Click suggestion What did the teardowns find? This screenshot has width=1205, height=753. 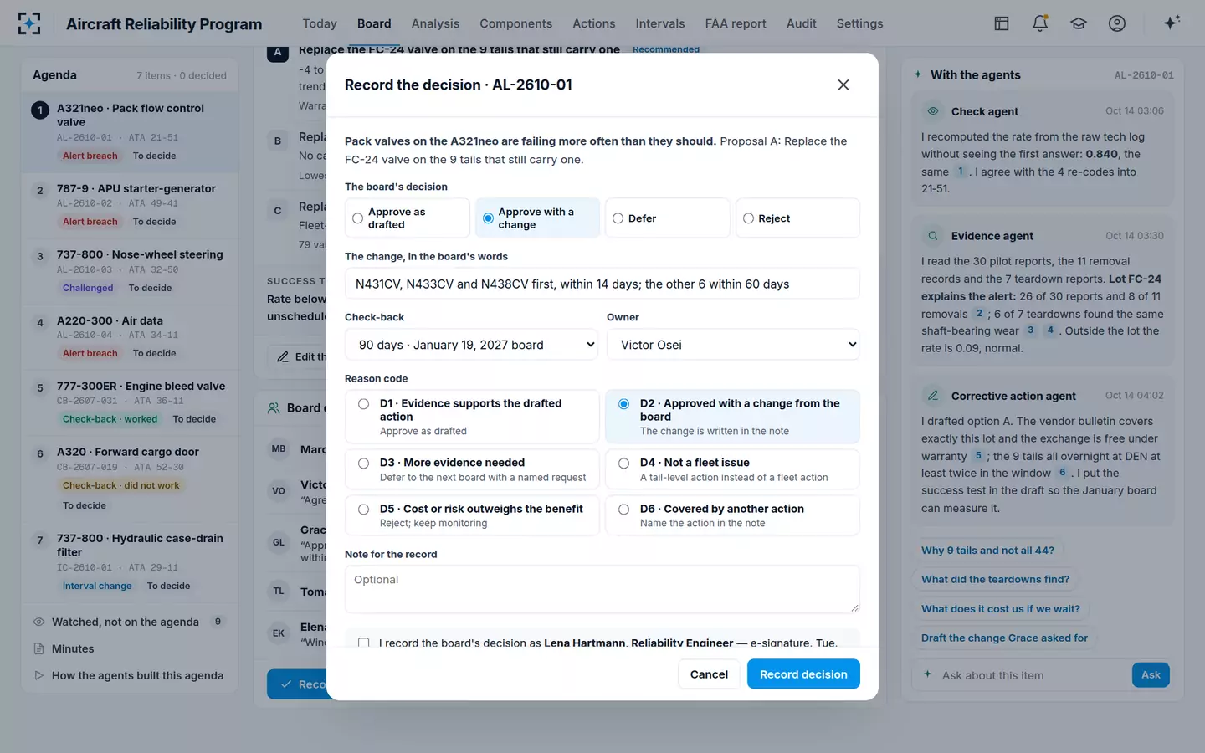click(x=996, y=579)
